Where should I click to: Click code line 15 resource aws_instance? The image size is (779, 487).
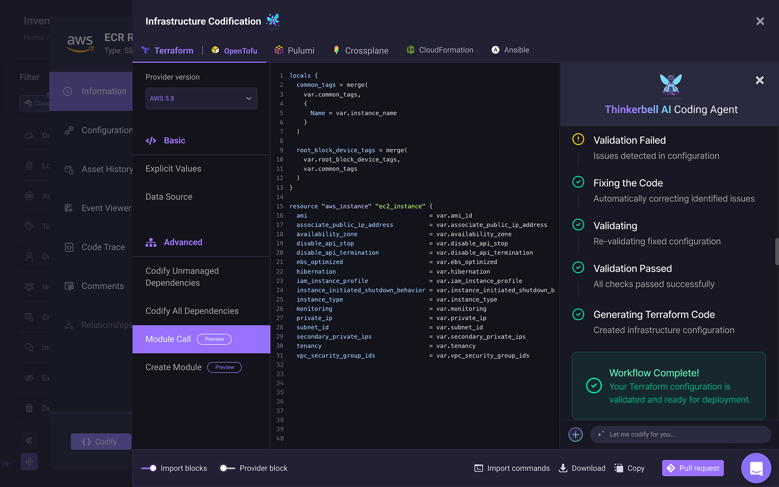point(361,206)
